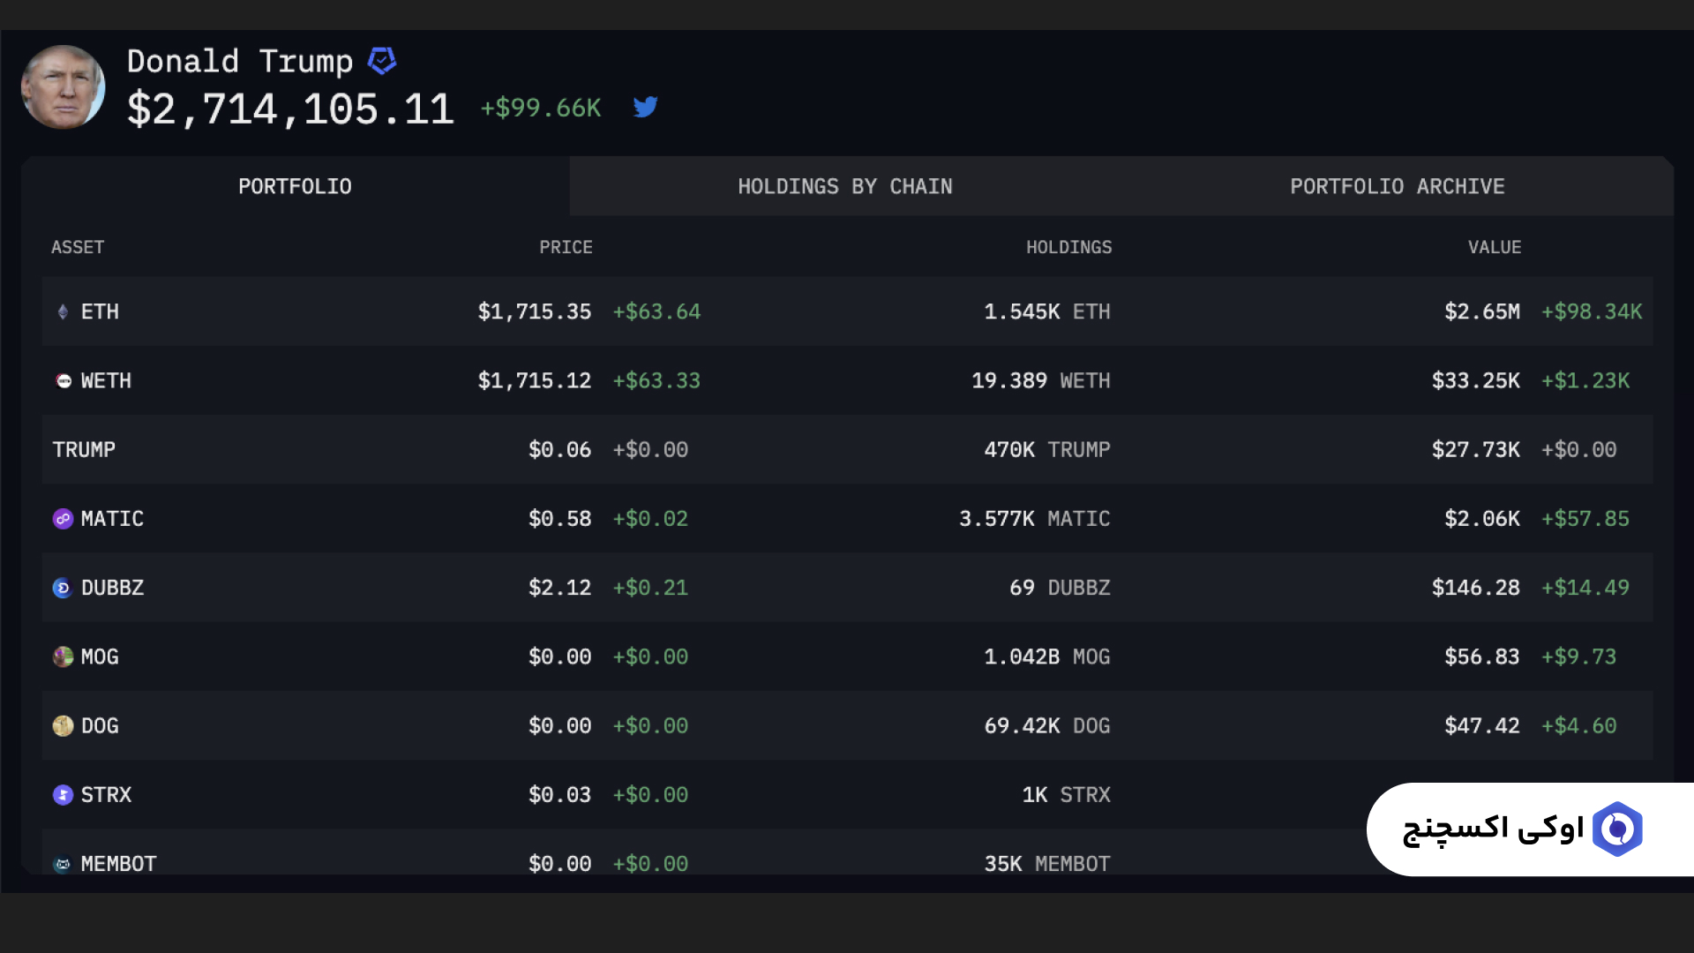Click the Asset column header
Viewport: 1694px width, 953px height.
(x=78, y=247)
